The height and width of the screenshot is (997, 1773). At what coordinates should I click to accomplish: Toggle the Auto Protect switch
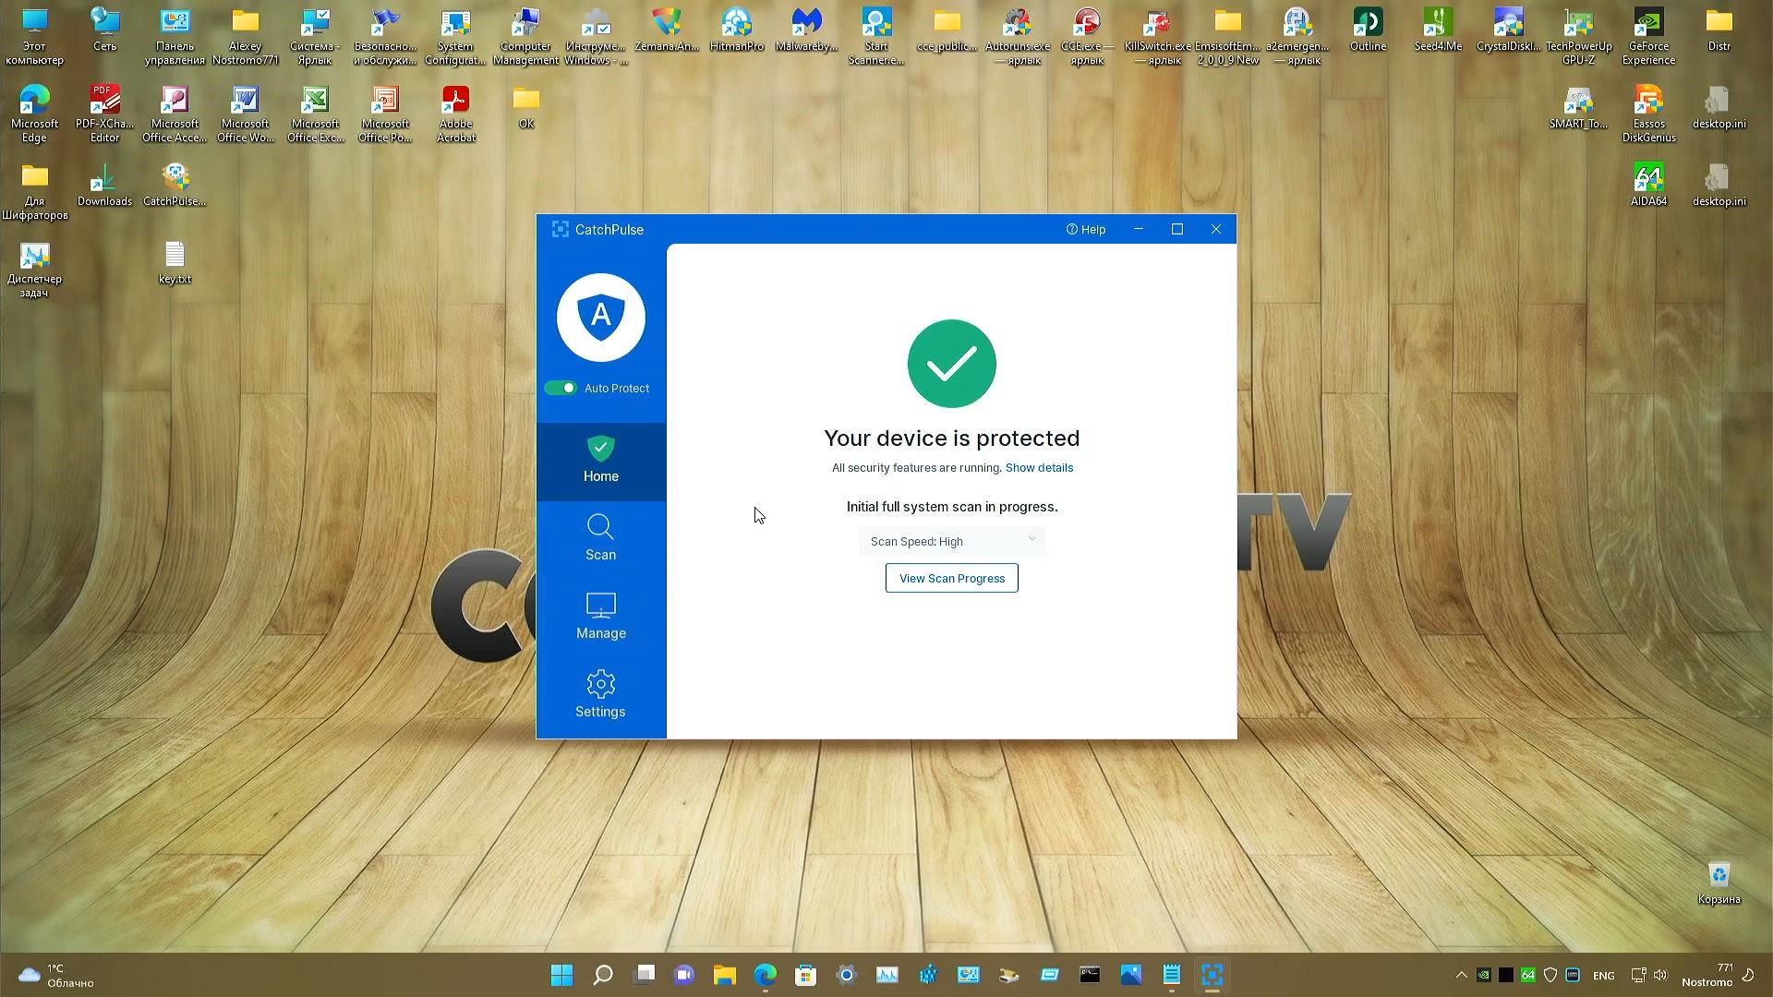click(561, 388)
